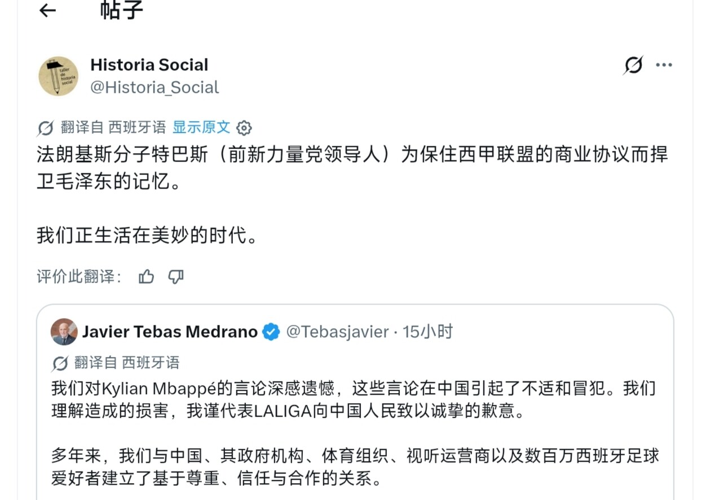The image size is (714, 500).
Task: Open translation settings gear icon
Action: click(244, 128)
